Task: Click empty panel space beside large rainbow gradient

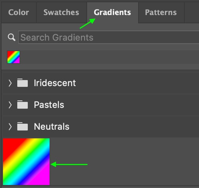Action: tap(124, 162)
